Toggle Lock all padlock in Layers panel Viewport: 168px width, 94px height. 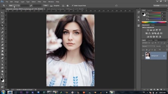(x=155, y=50)
